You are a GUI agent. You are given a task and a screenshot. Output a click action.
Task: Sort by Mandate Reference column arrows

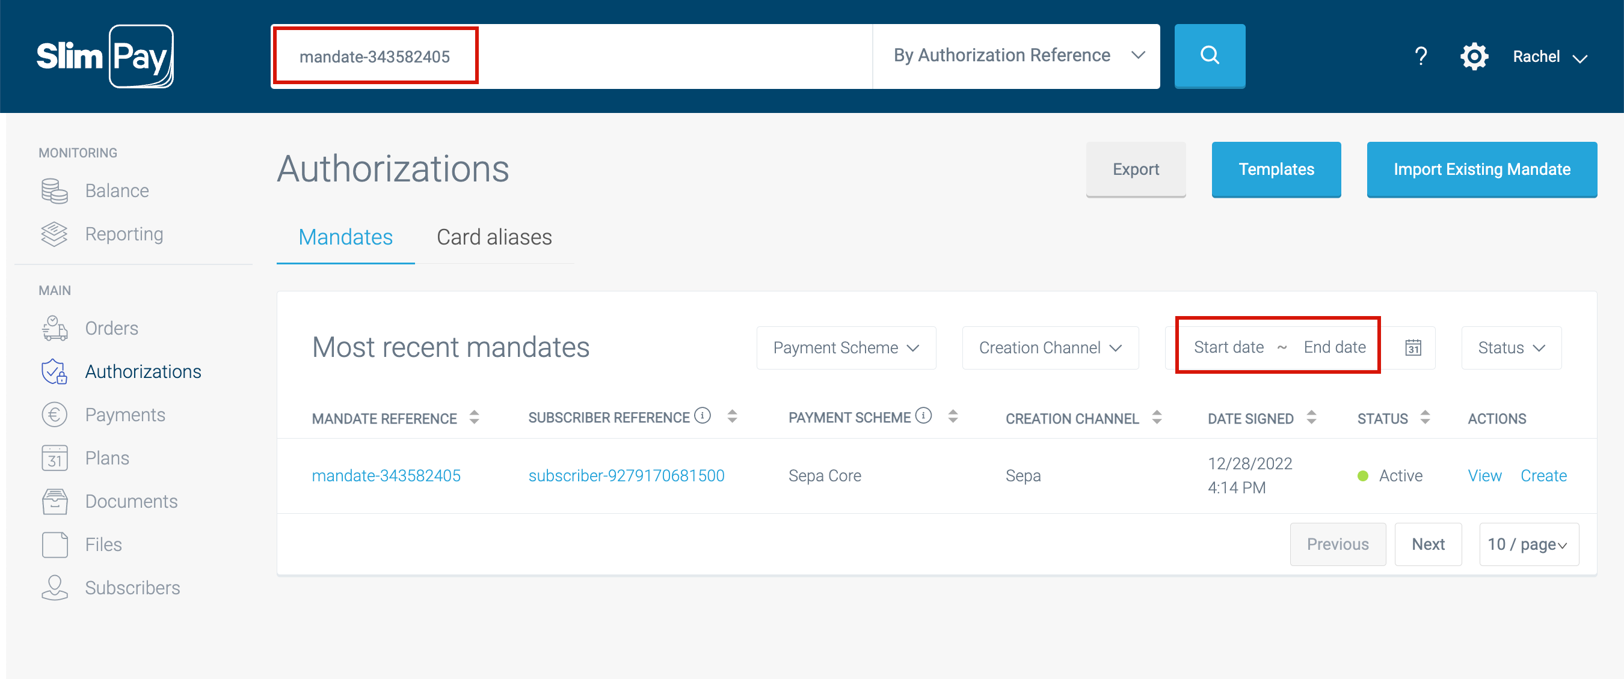click(474, 417)
